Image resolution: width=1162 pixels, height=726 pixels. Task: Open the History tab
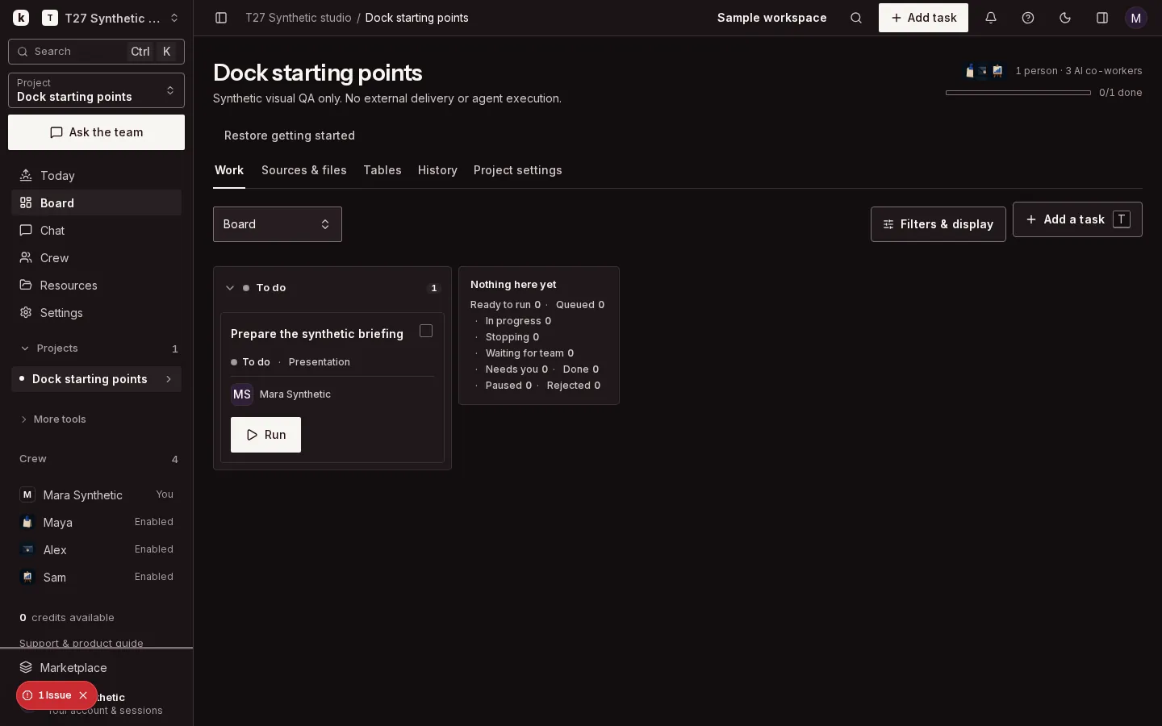click(x=437, y=170)
